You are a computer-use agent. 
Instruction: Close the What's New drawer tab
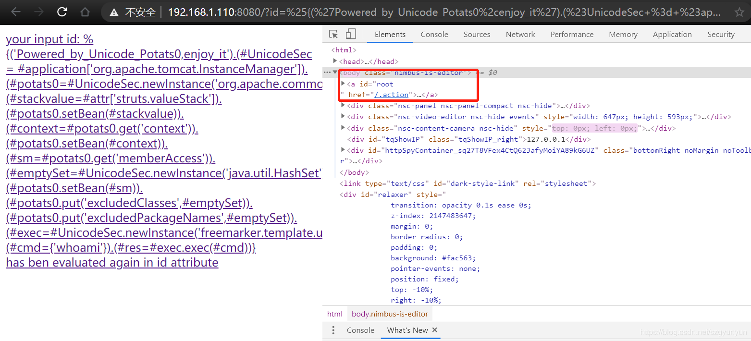click(435, 330)
